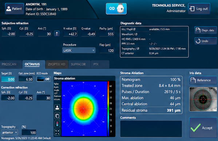Click the Iris / Pupil value available / 5.5 mm

point(159,29)
